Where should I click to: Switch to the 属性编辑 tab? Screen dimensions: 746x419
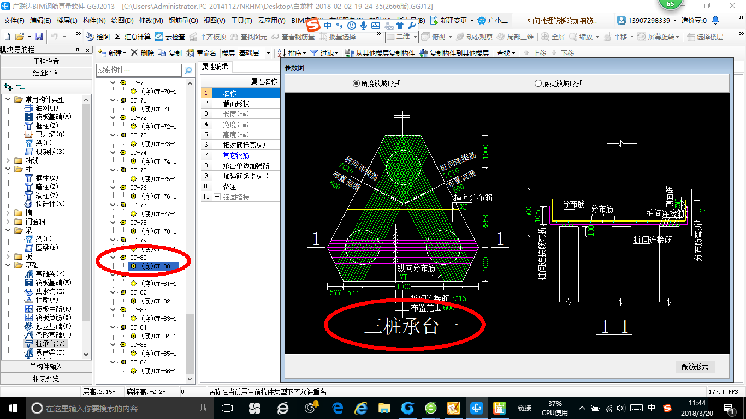click(x=215, y=67)
